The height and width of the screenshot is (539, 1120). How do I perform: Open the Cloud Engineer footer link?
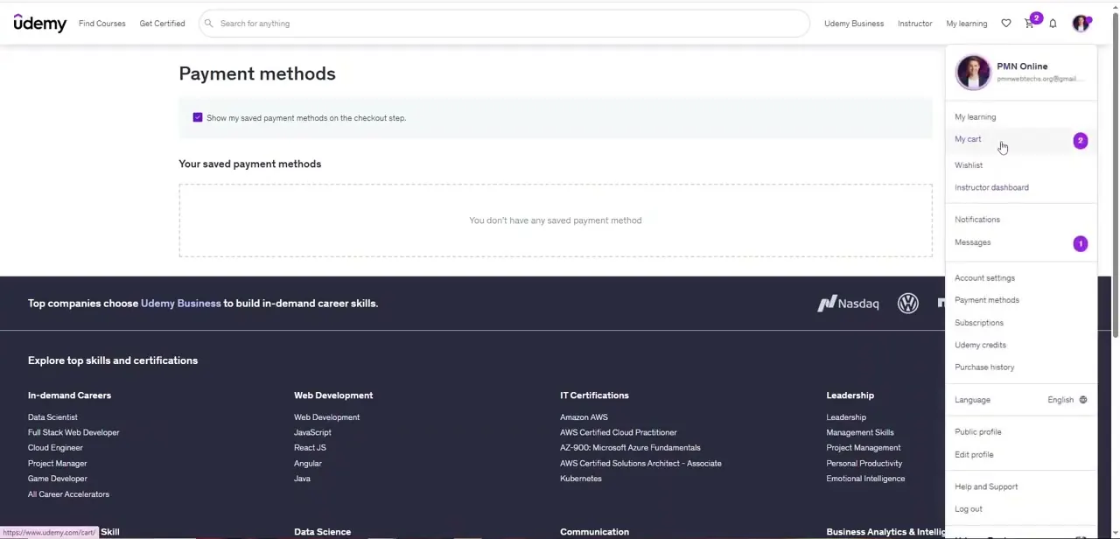pos(55,448)
